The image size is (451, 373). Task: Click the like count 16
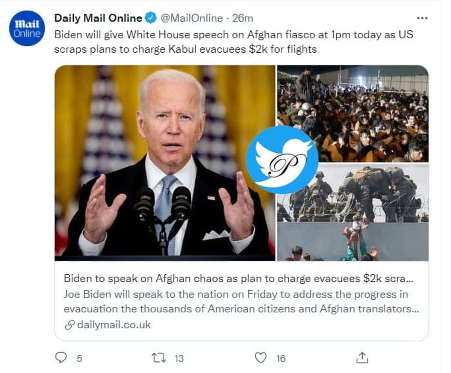pos(281,358)
